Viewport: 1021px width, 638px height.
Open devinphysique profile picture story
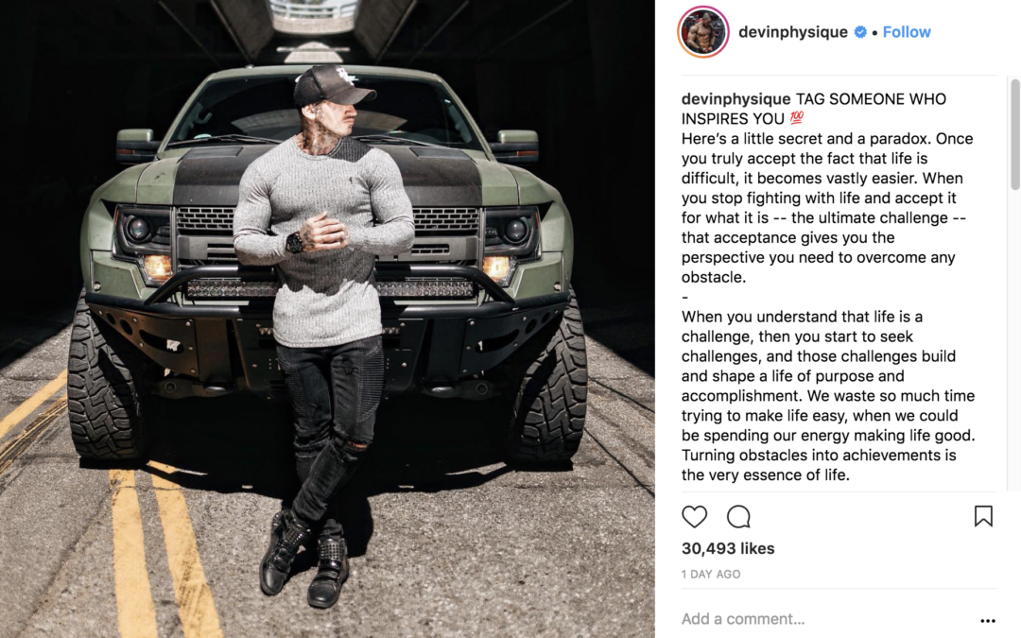pyautogui.click(x=703, y=32)
